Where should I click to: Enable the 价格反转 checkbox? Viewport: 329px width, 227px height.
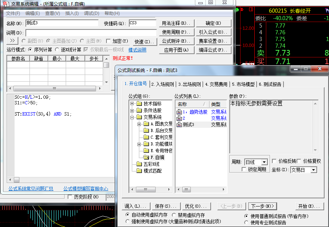274,161
